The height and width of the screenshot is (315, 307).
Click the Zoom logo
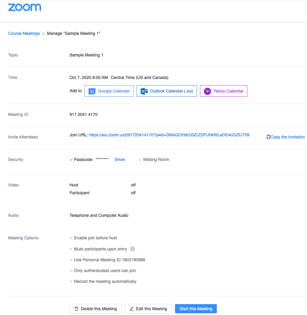click(x=25, y=8)
